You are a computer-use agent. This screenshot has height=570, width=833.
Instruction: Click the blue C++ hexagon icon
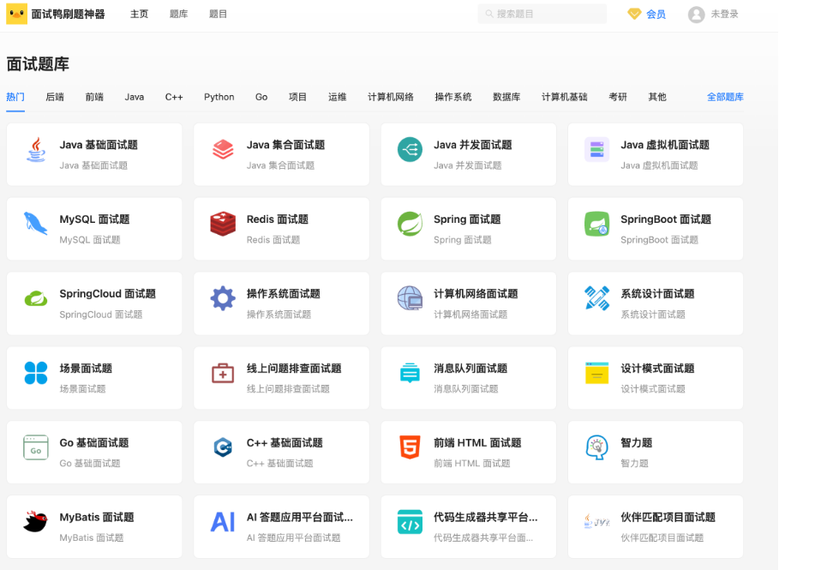tap(223, 447)
